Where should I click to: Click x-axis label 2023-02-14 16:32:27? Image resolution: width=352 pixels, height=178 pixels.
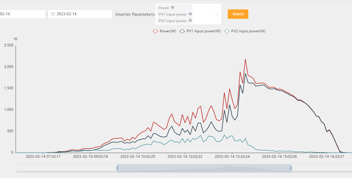327,157
